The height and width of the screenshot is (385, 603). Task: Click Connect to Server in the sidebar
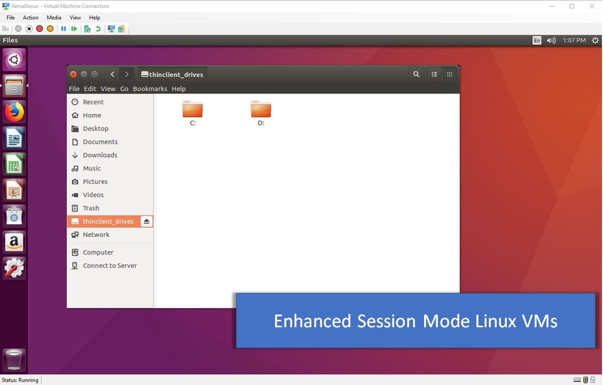pyautogui.click(x=109, y=265)
